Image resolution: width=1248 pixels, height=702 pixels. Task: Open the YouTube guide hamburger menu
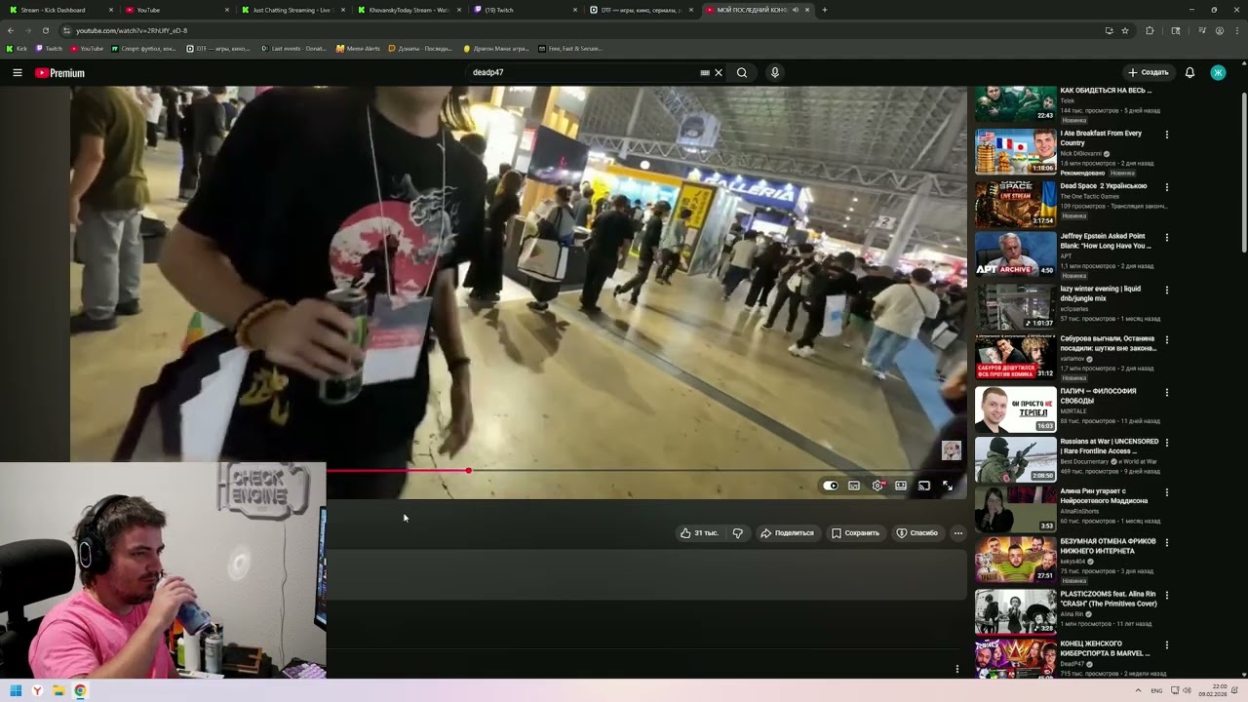(x=17, y=73)
